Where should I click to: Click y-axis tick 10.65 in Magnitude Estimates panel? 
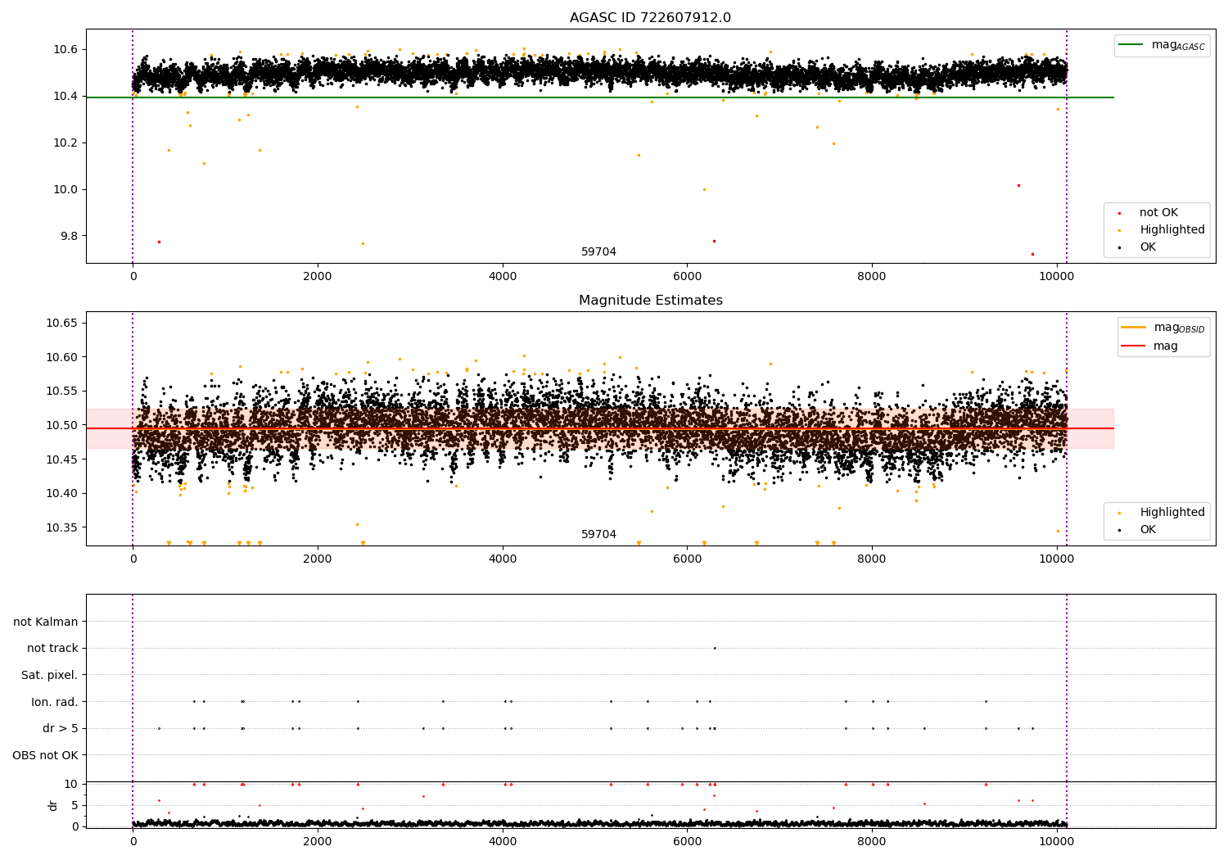tap(62, 324)
